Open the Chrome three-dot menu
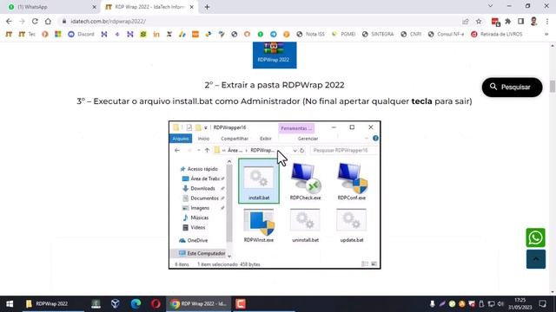This screenshot has width=556, height=312. (547, 21)
